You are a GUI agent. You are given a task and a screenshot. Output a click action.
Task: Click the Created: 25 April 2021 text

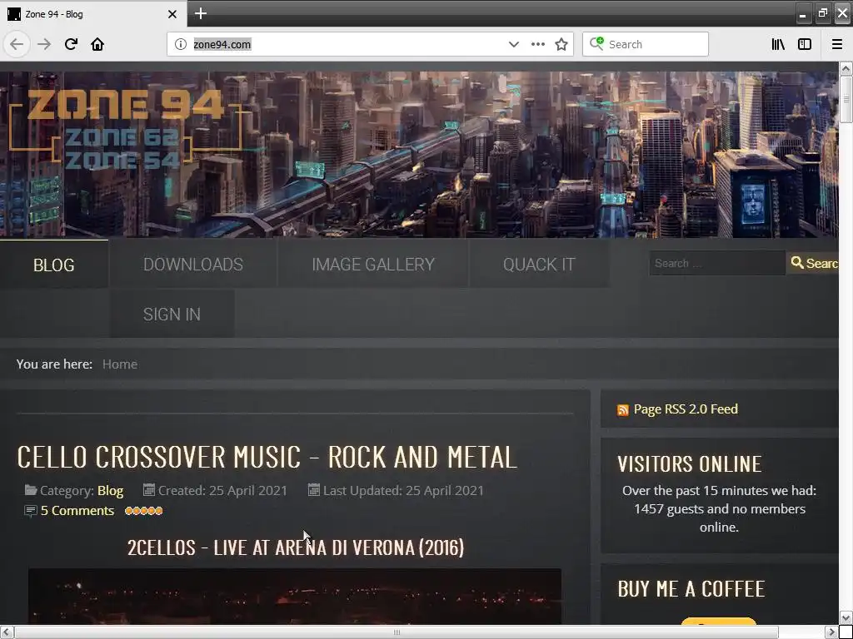(222, 491)
